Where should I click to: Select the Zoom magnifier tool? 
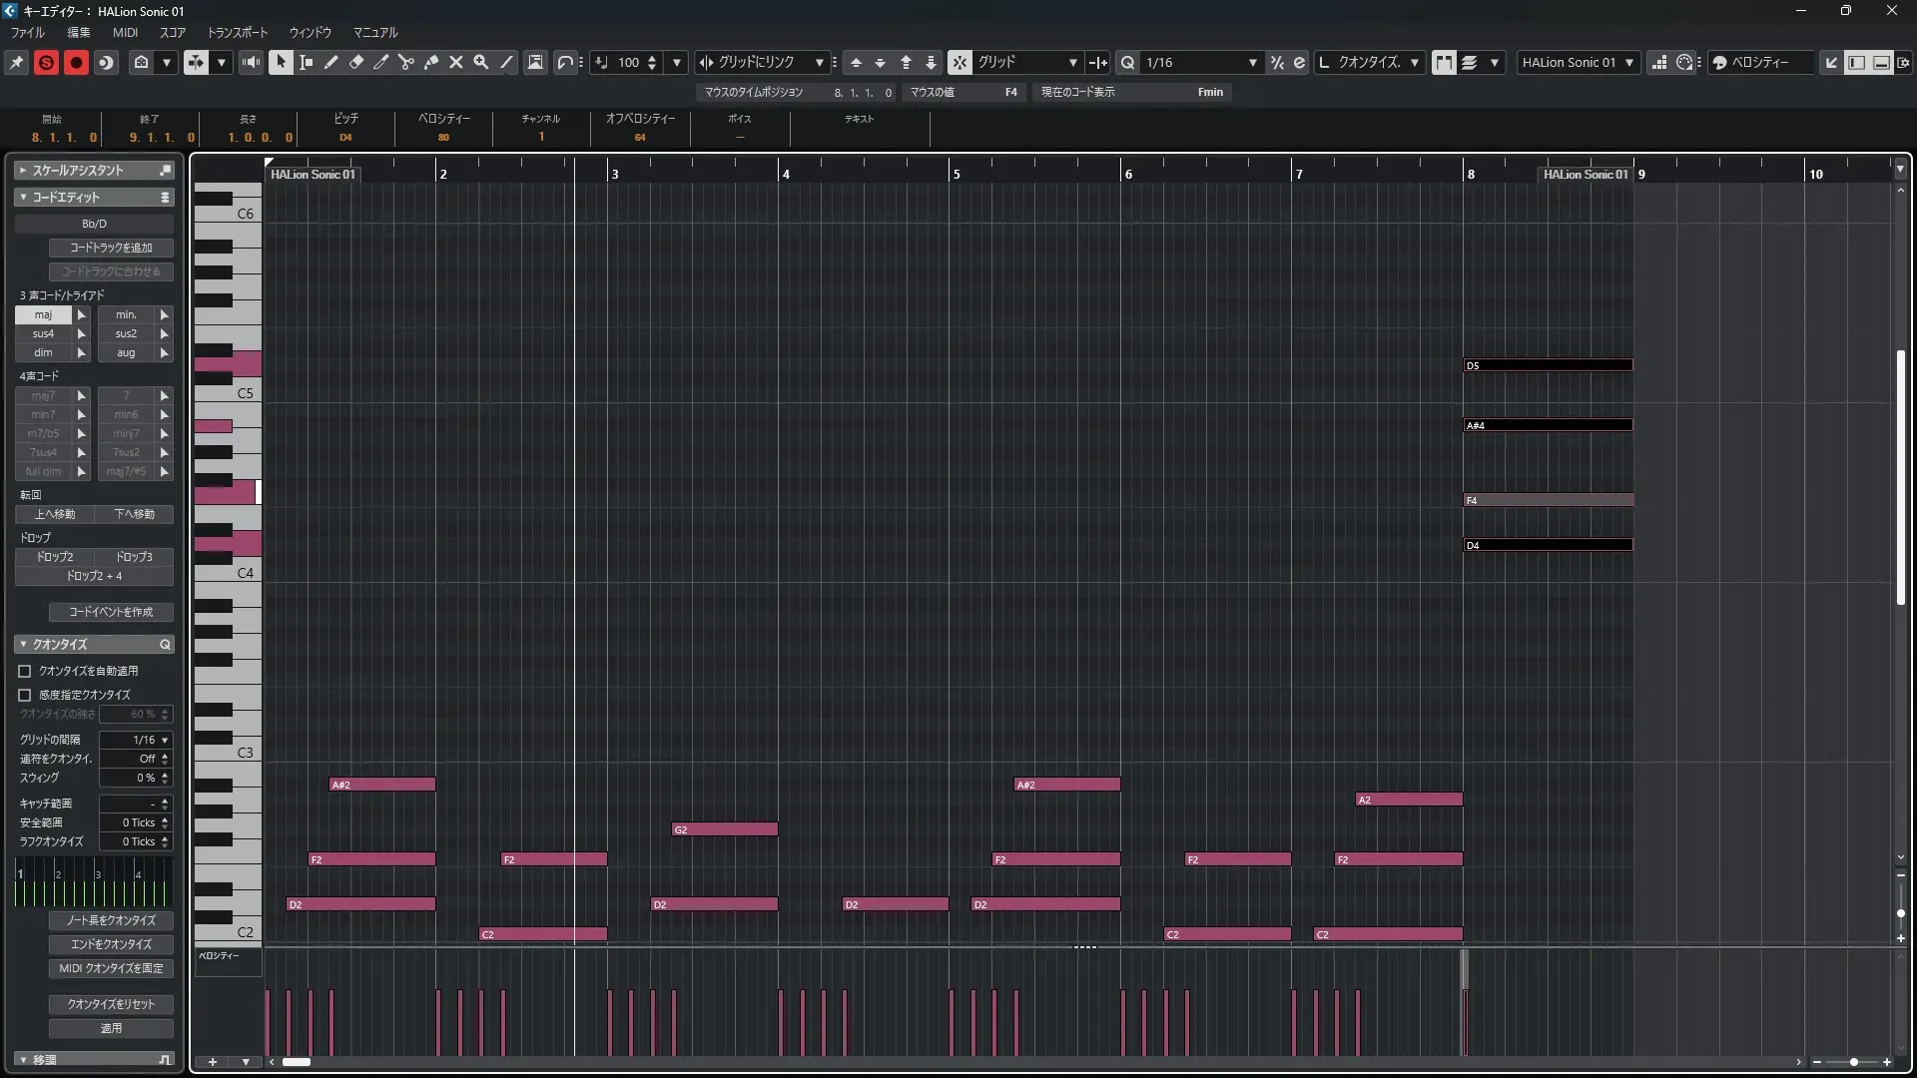point(481,62)
